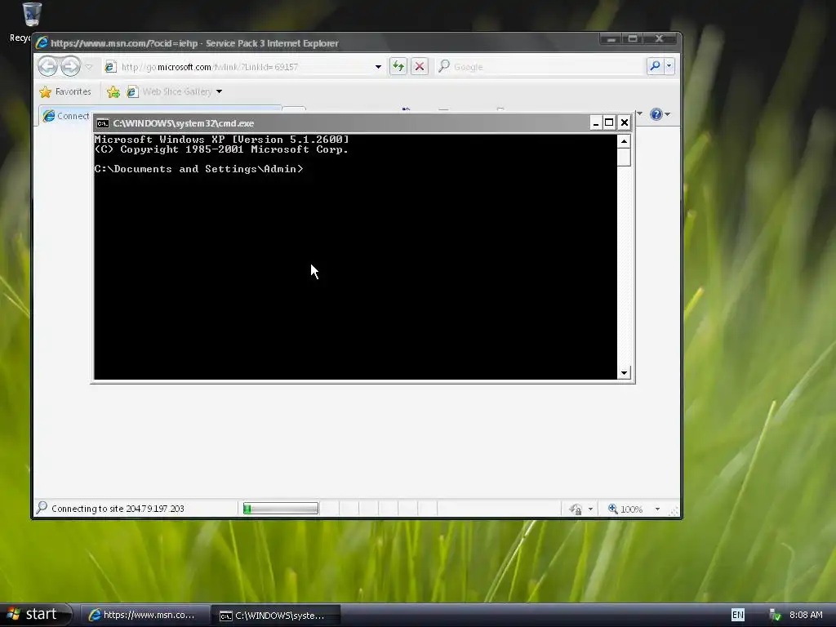Click the red Stop loading button
This screenshot has width=836, height=627.
pyautogui.click(x=420, y=67)
